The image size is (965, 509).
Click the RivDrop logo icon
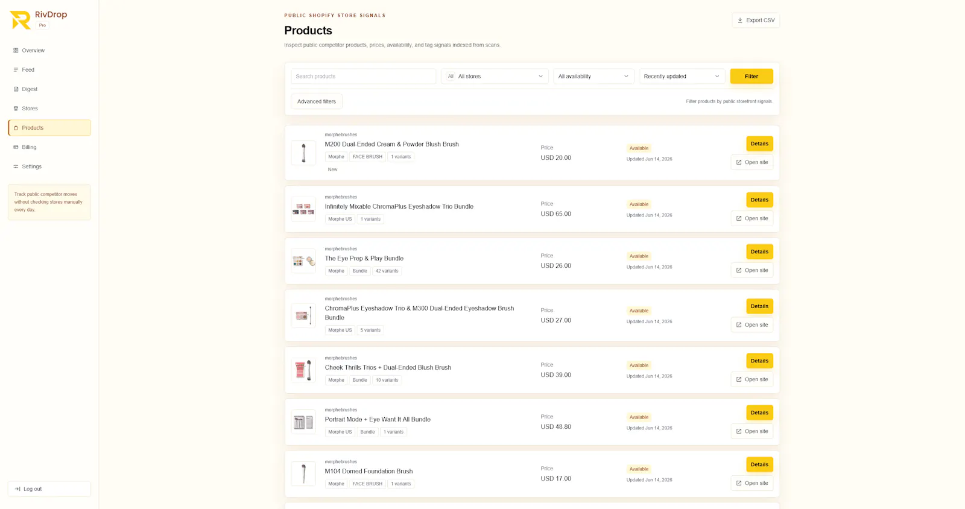21,20
